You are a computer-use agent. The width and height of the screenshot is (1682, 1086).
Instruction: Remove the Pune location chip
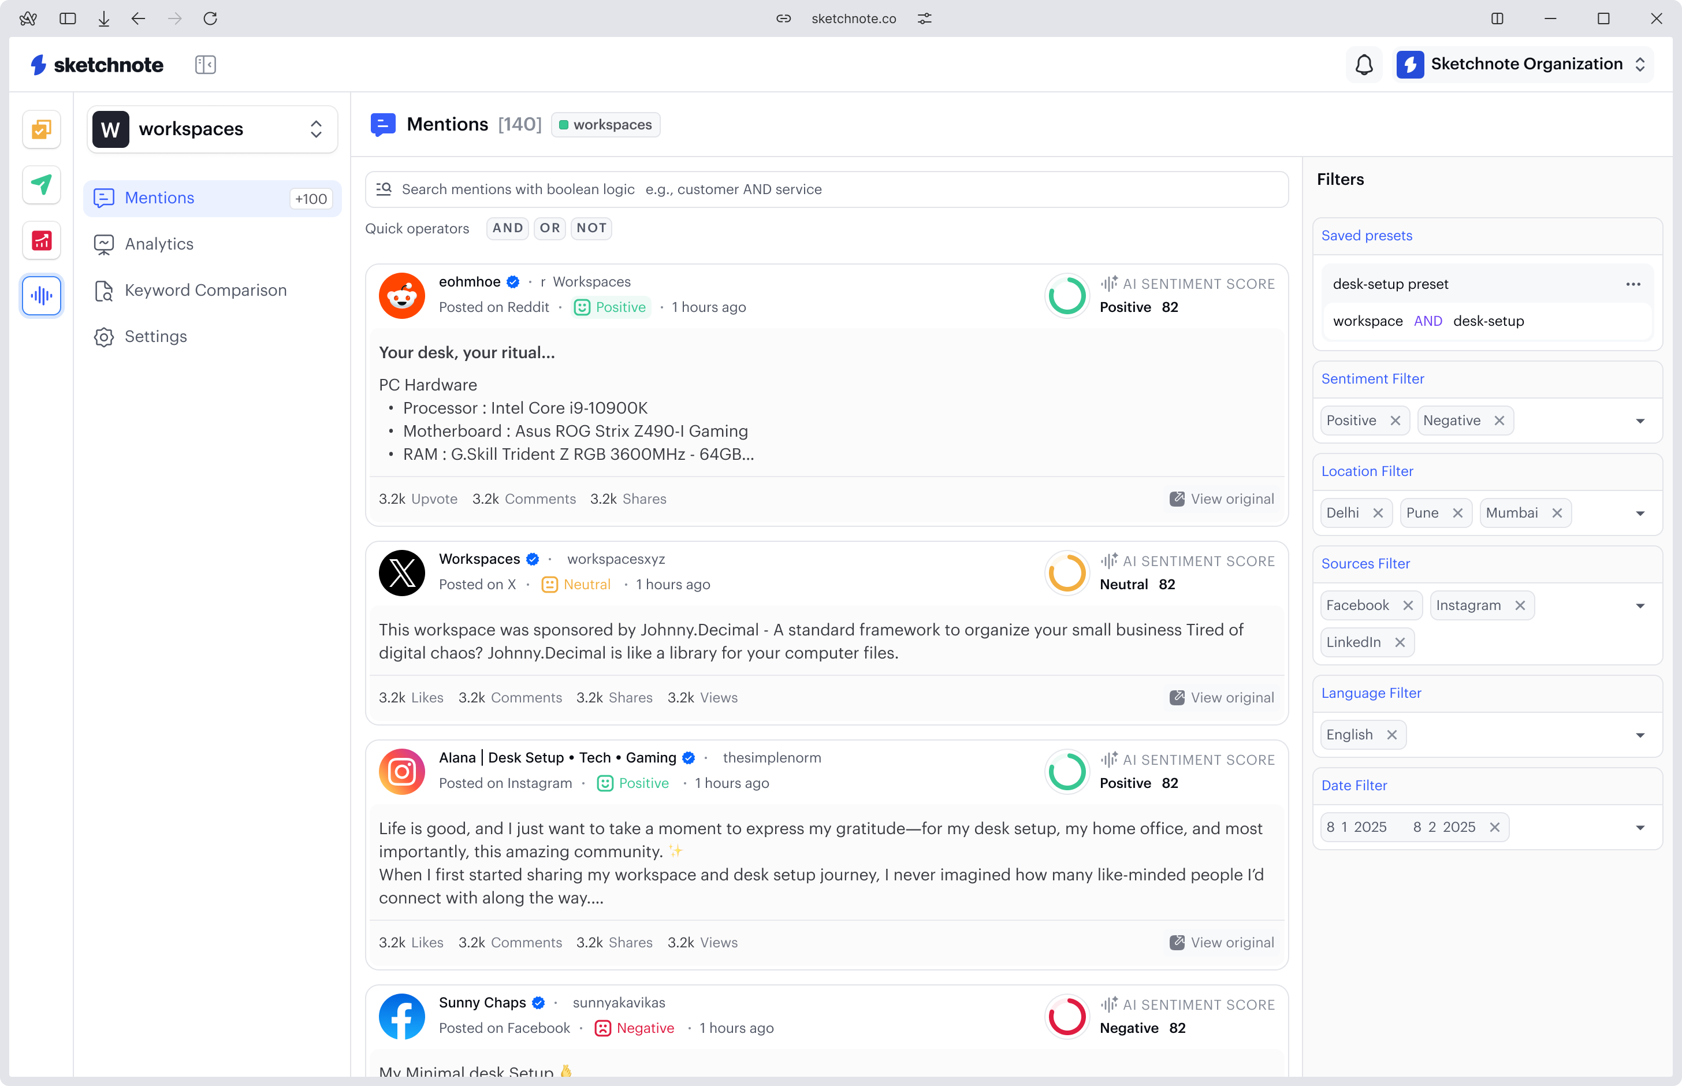coord(1458,514)
